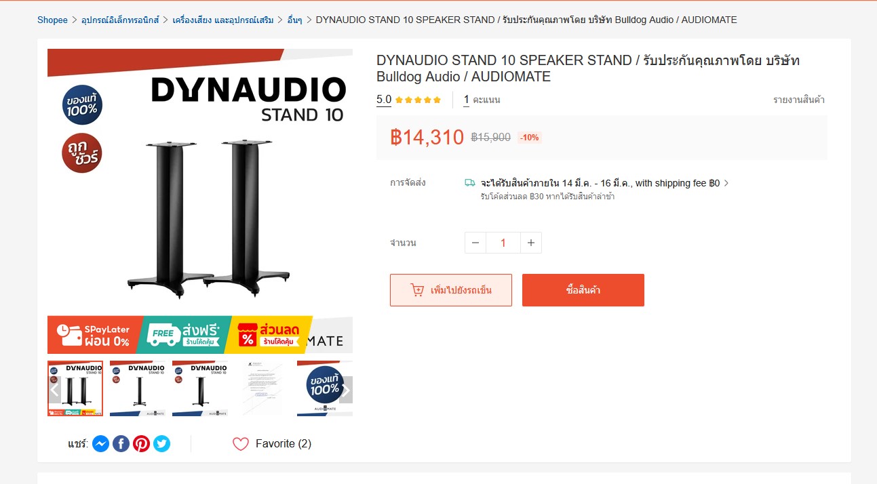Image resolution: width=877 pixels, height=484 pixels.
Task: Open Shopee breadcrumb home link
Action: 52,20
